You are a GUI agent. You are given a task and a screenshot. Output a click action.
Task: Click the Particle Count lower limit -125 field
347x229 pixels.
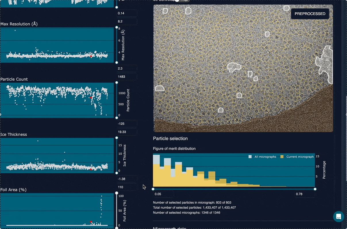126,124
